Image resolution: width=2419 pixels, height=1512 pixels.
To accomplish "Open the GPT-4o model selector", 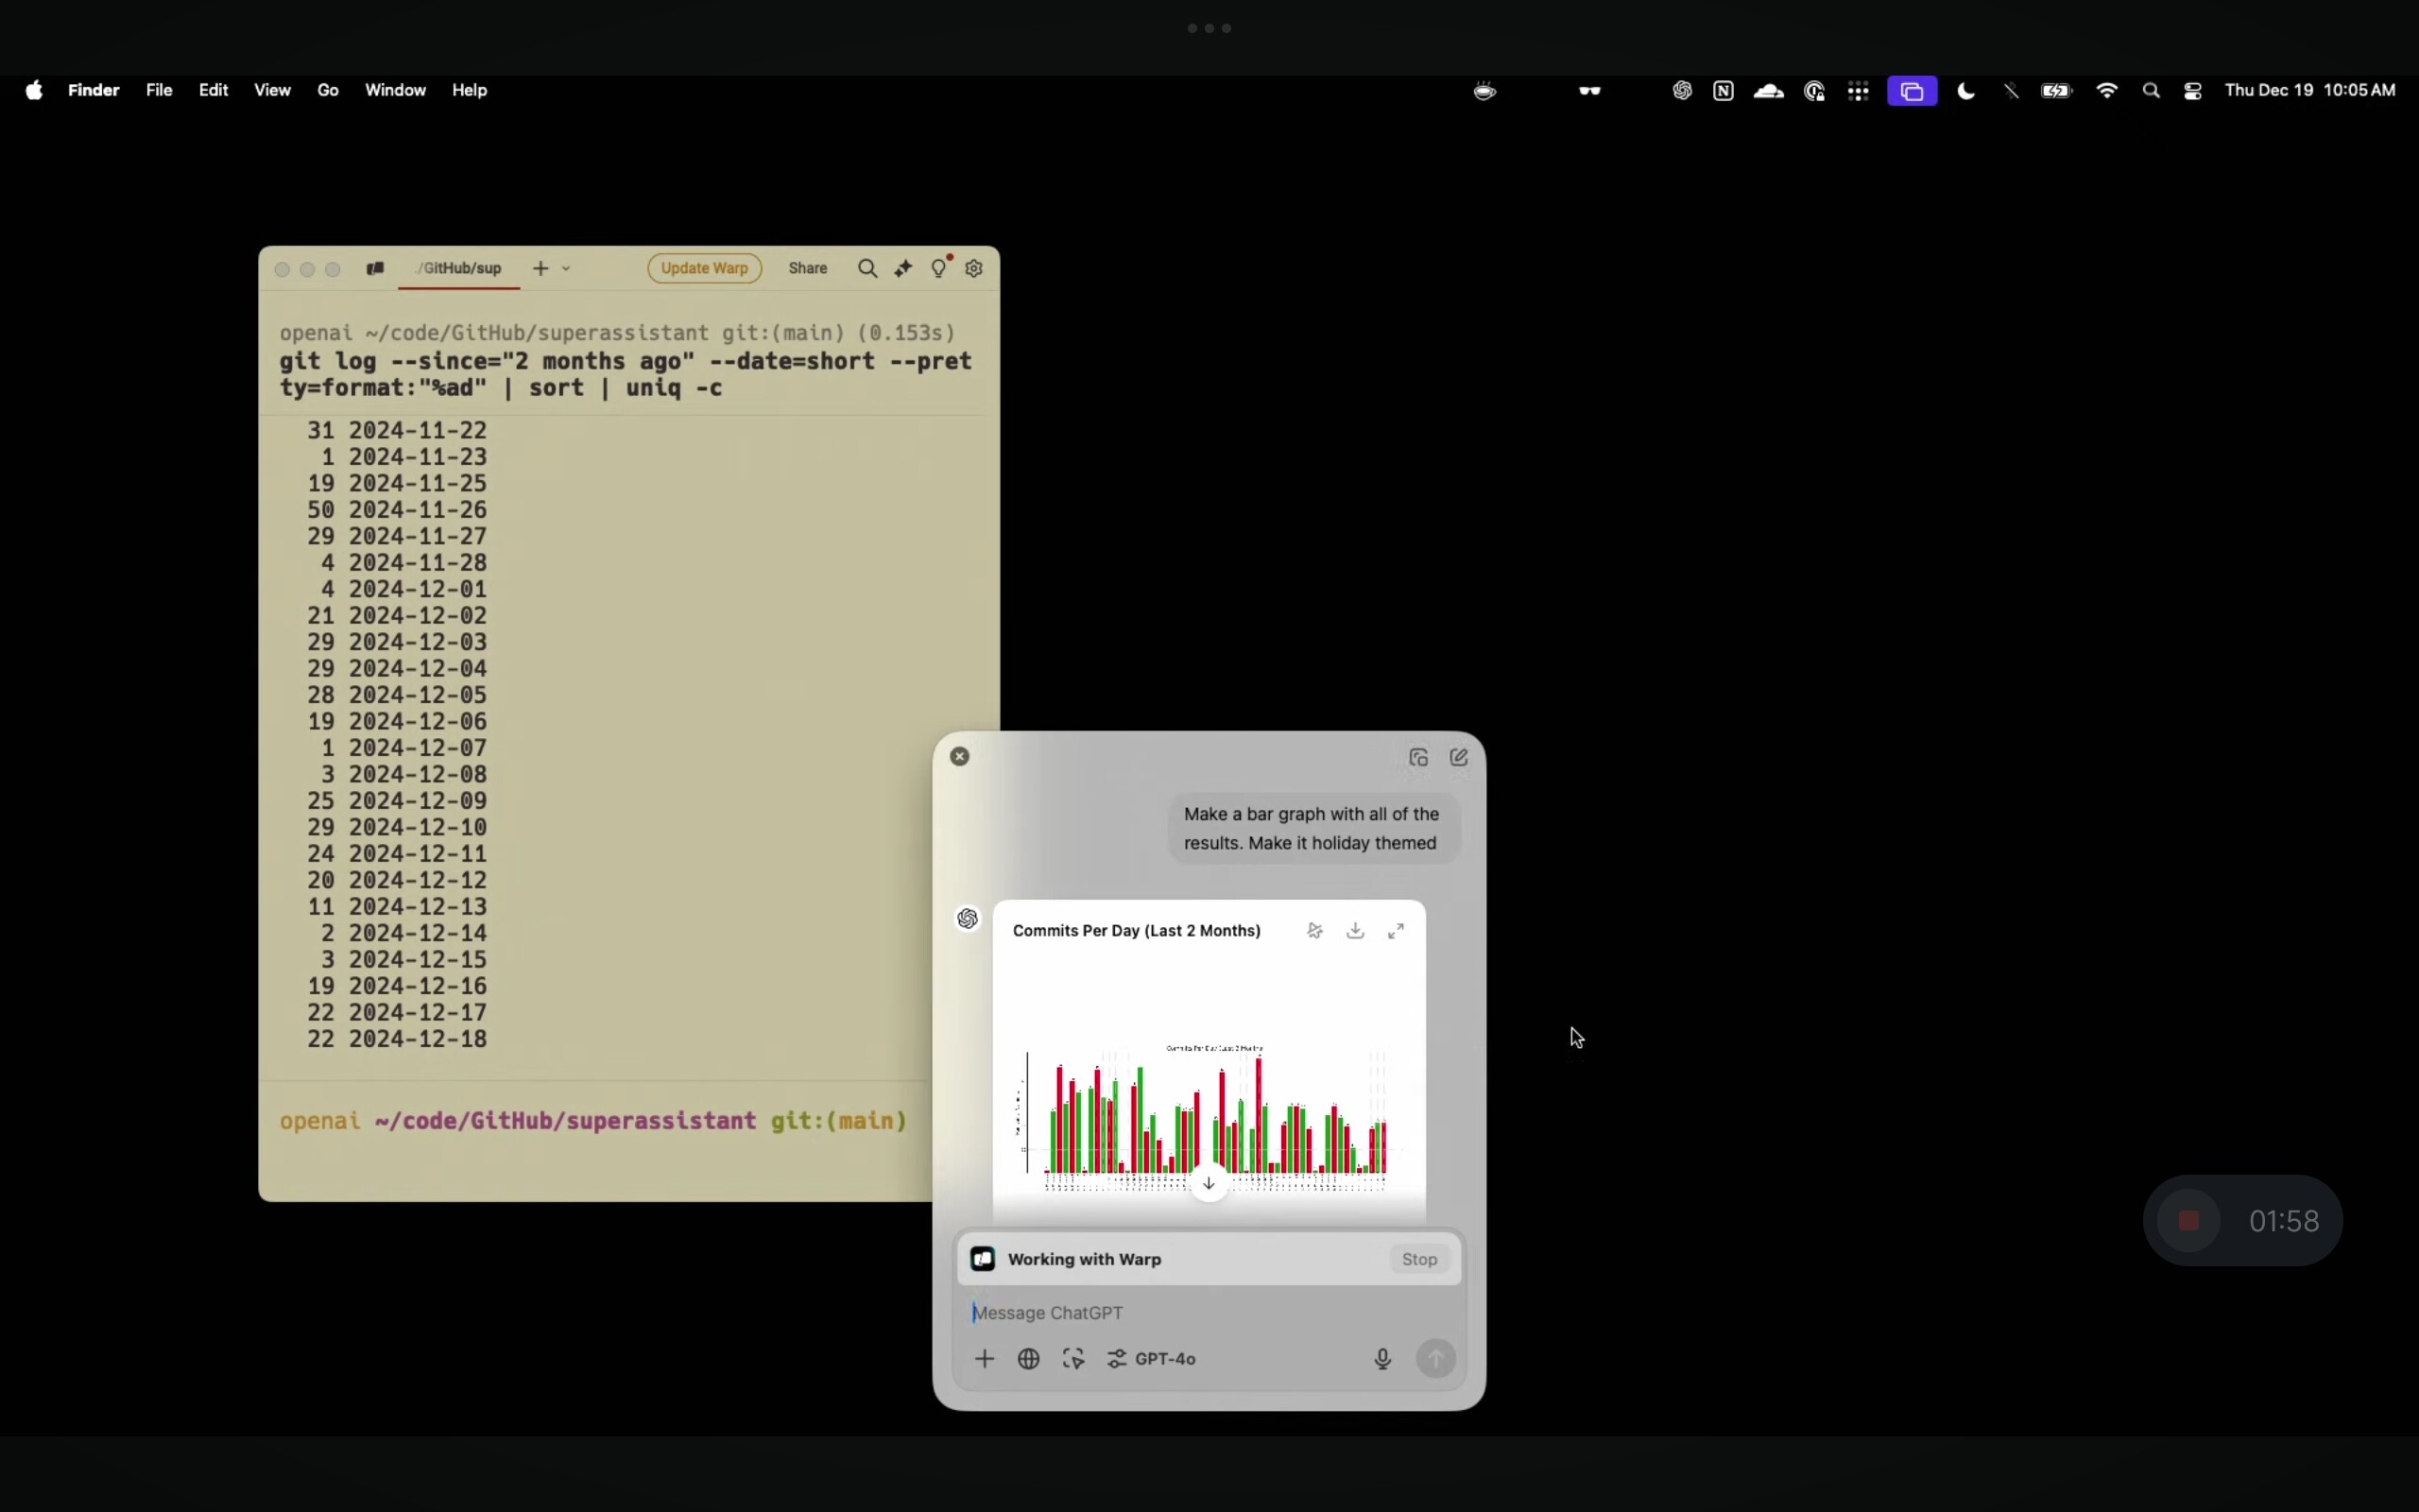I will point(1152,1359).
